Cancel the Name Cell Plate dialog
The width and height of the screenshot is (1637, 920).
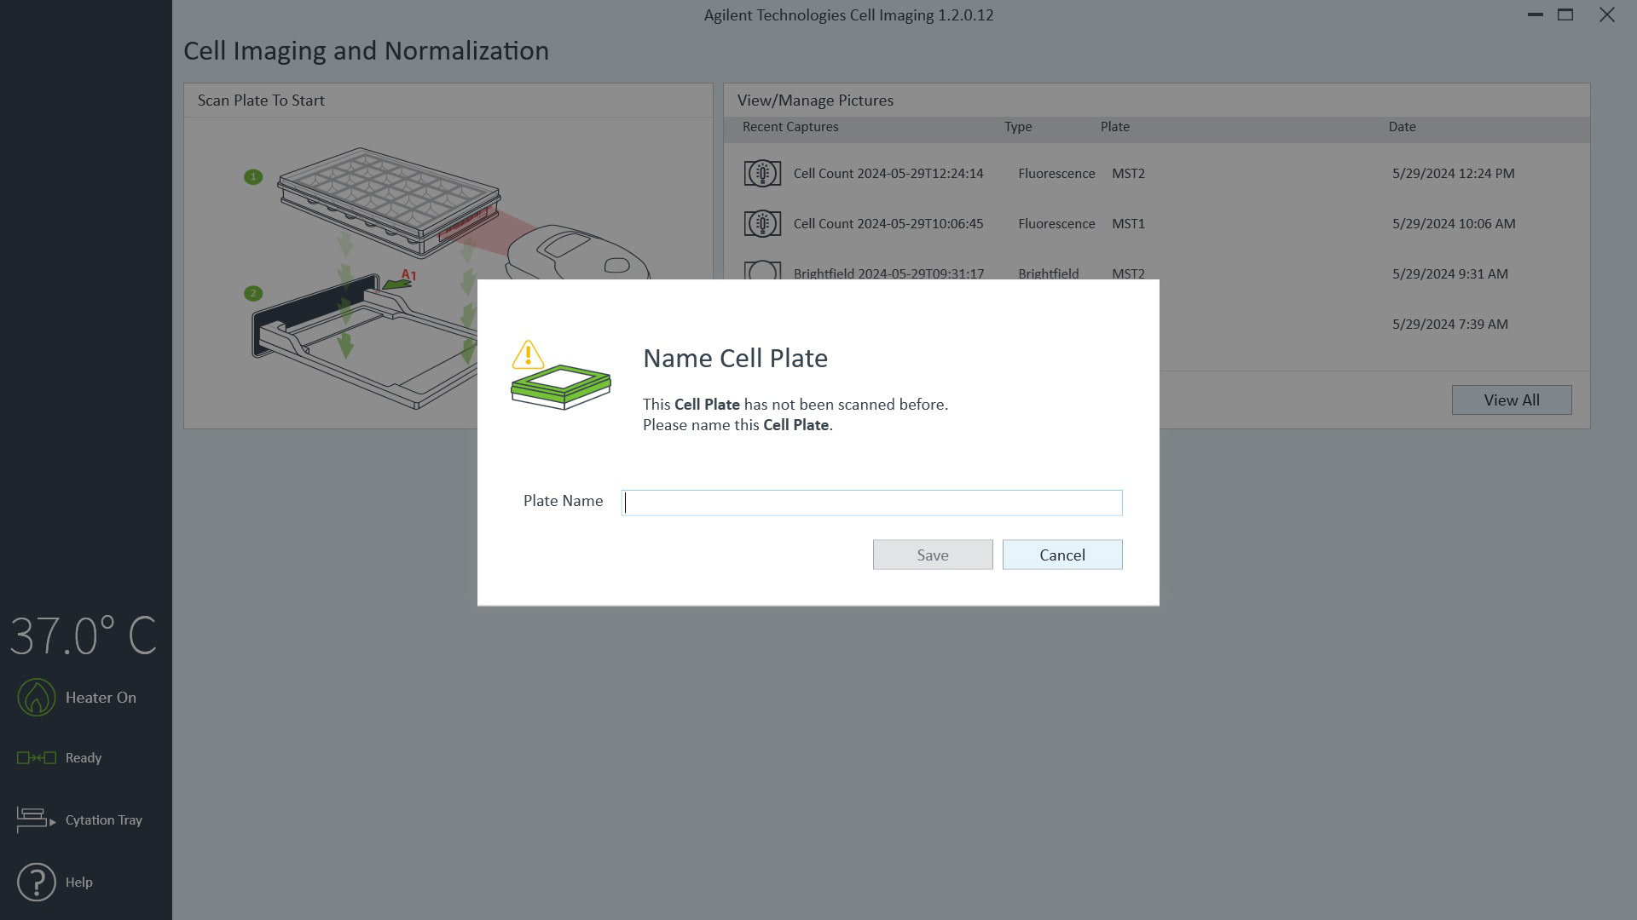pyautogui.click(x=1062, y=555)
